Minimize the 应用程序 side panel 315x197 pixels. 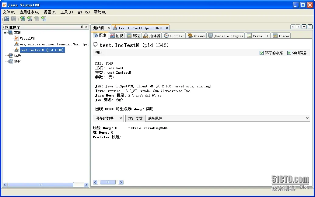pos(82,27)
